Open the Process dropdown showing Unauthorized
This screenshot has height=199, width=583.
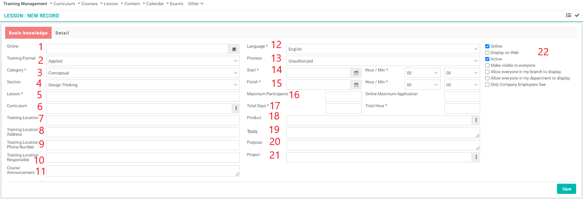pos(383,61)
